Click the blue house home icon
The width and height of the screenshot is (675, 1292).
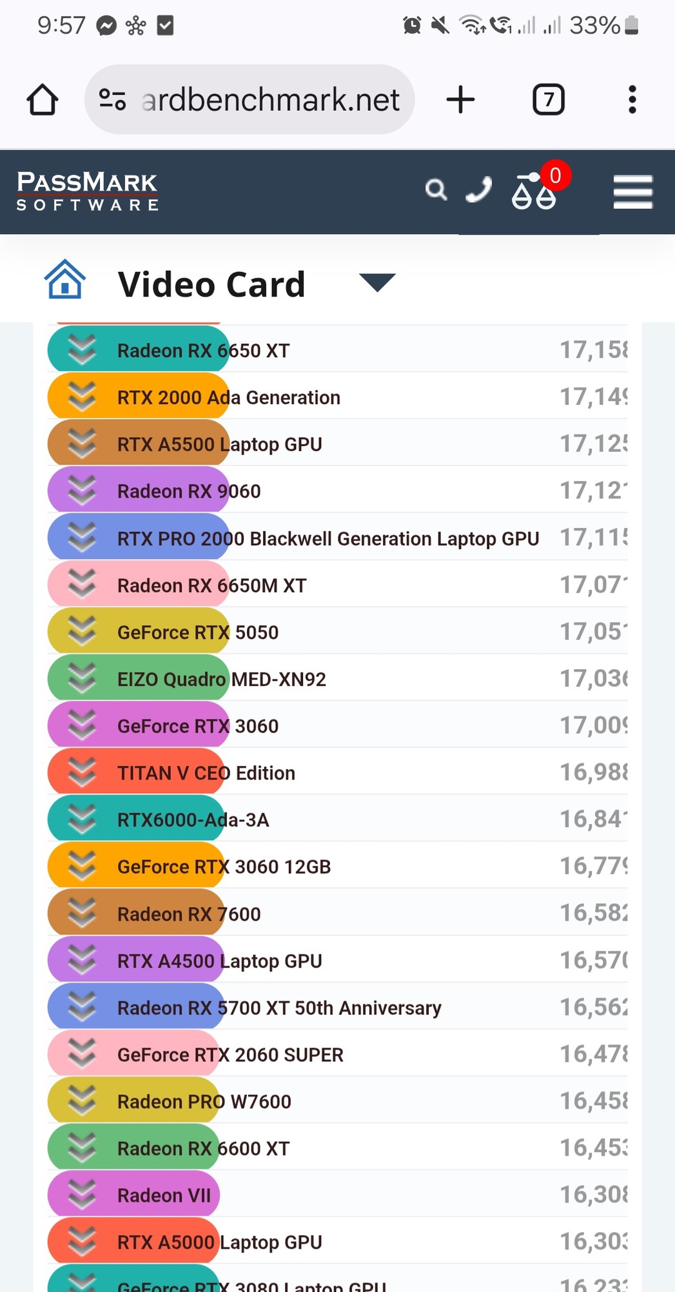[x=64, y=280]
